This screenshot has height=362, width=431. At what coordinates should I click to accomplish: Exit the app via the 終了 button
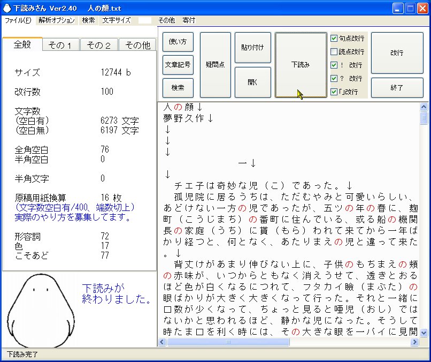pos(397,88)
